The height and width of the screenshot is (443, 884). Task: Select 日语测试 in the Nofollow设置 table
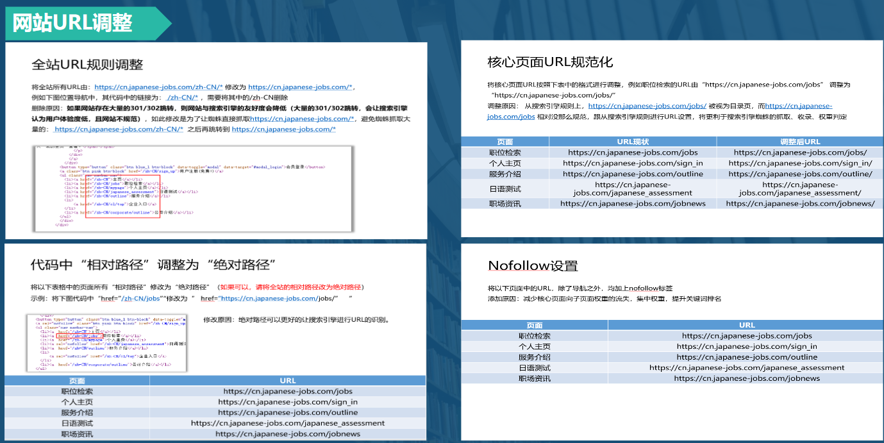(x=535, y=367)
